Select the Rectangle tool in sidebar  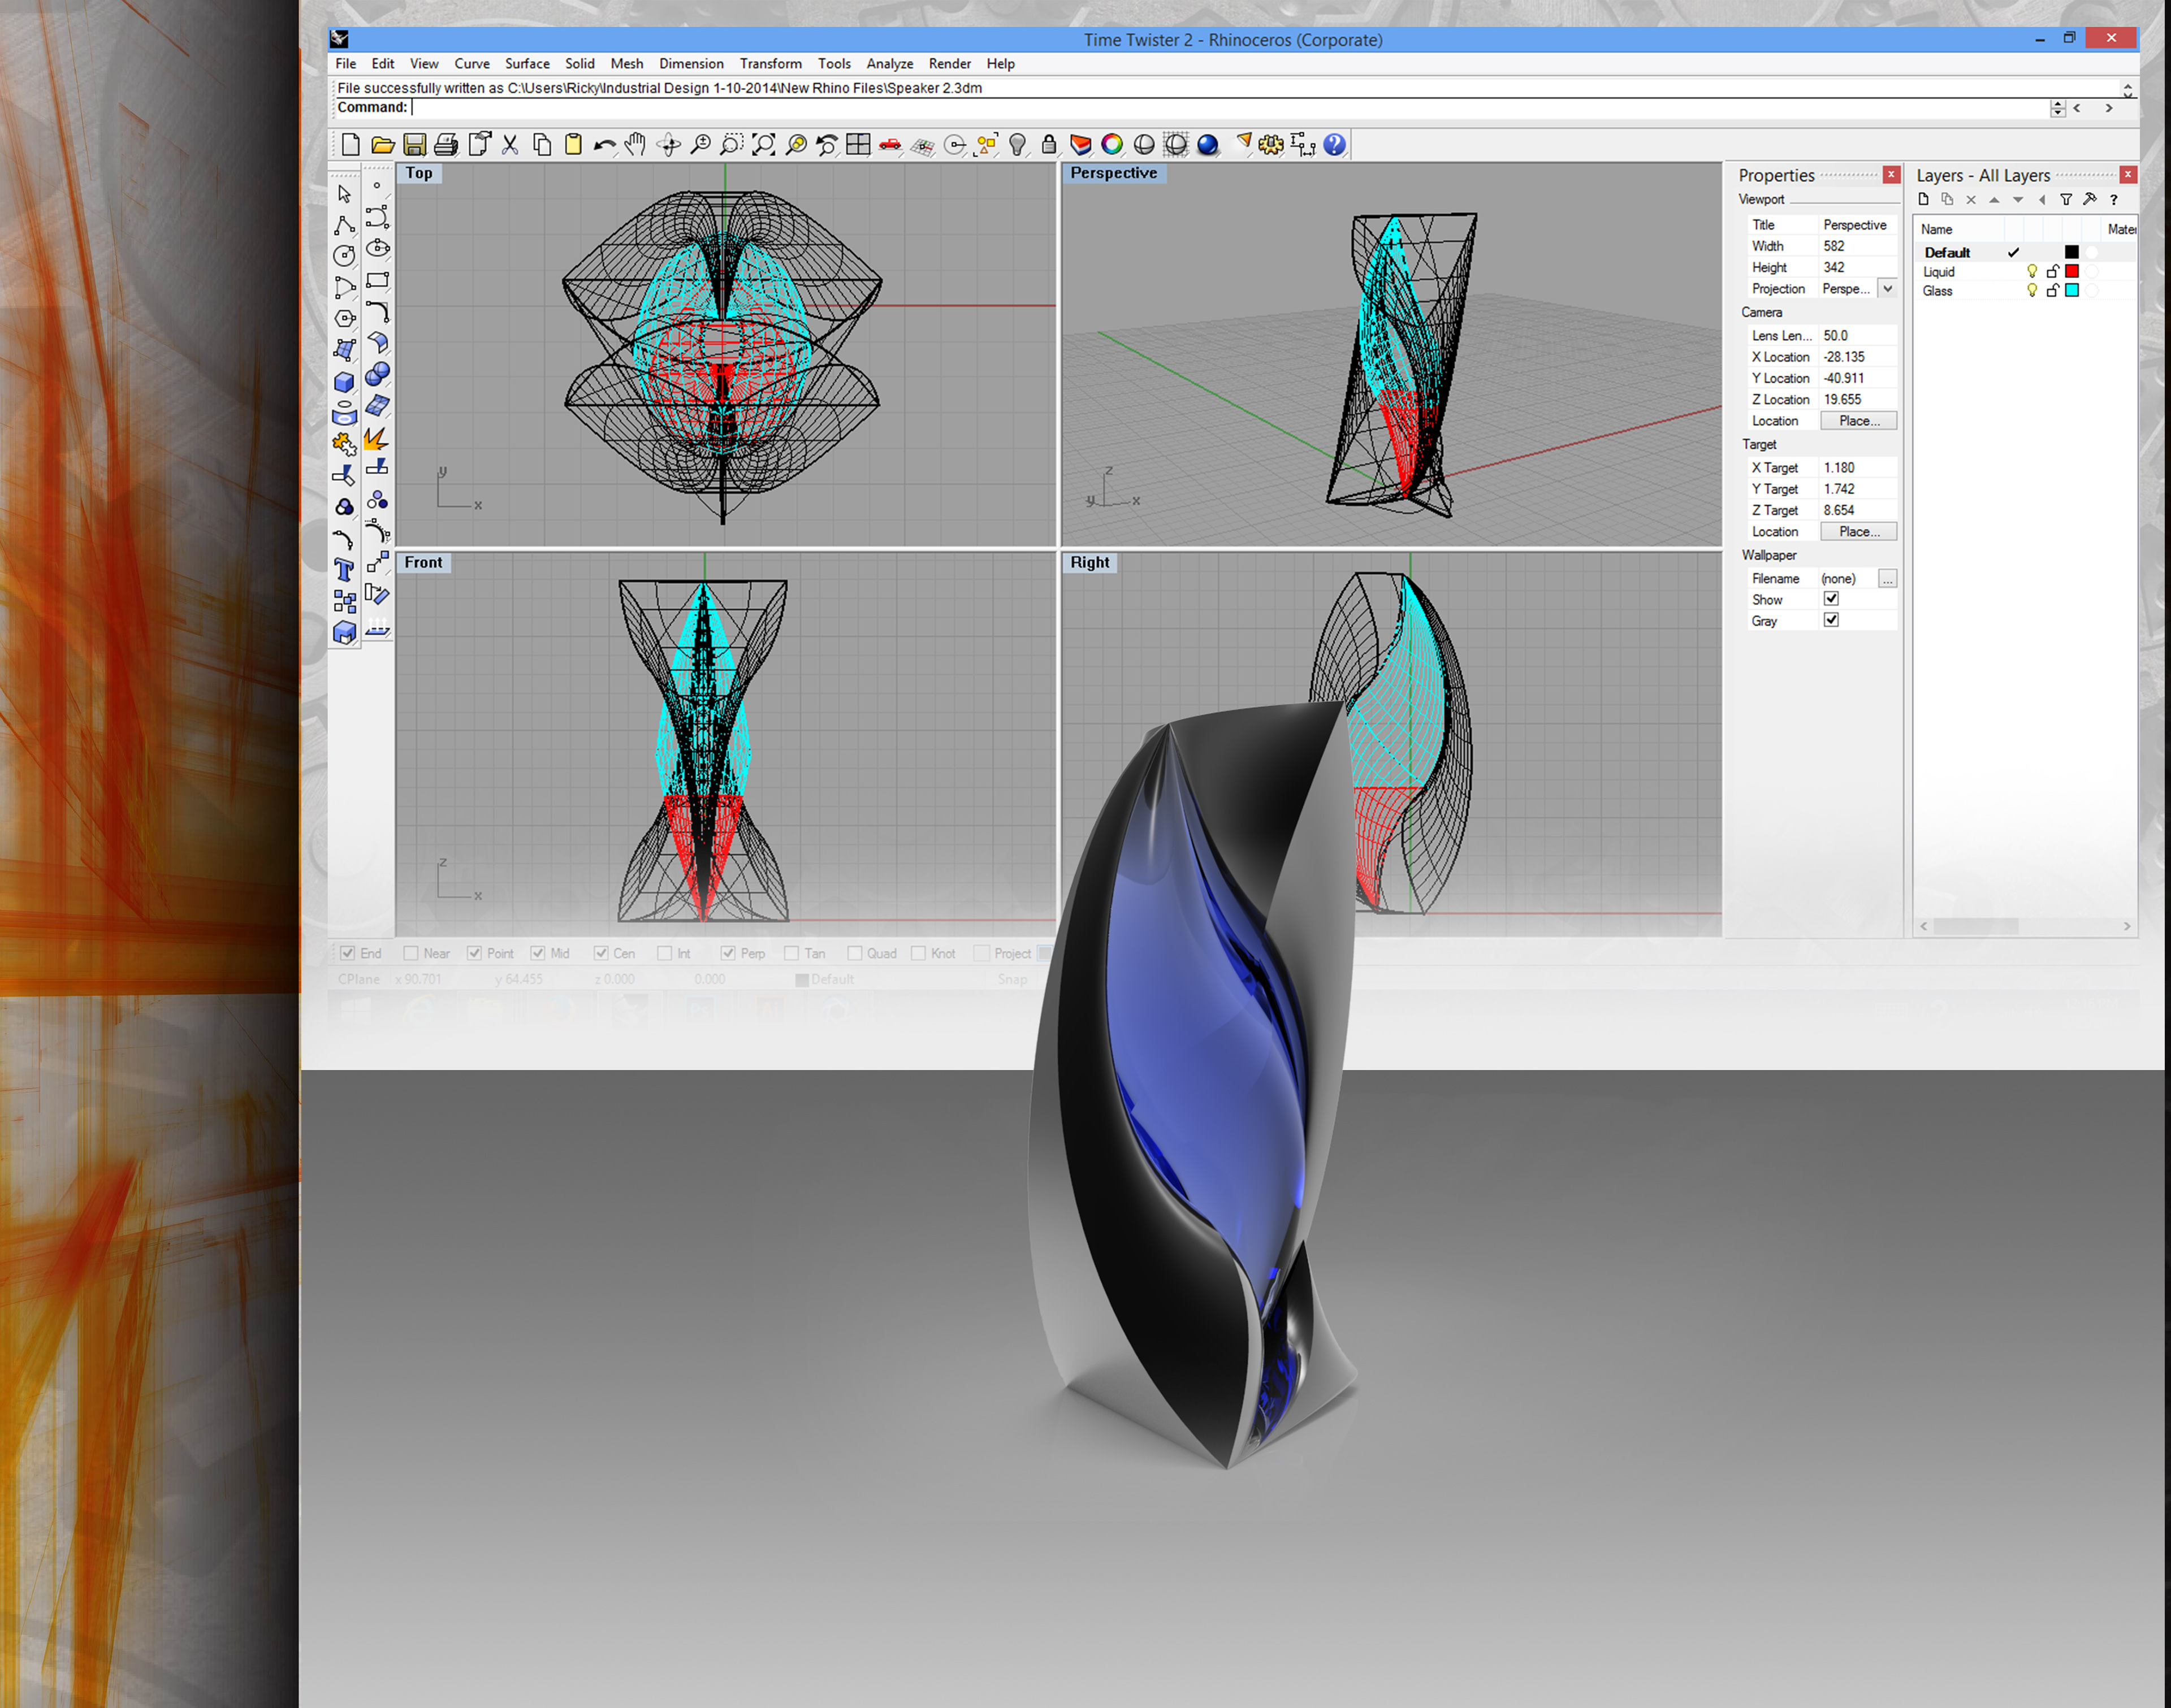(x=377, y=281)
